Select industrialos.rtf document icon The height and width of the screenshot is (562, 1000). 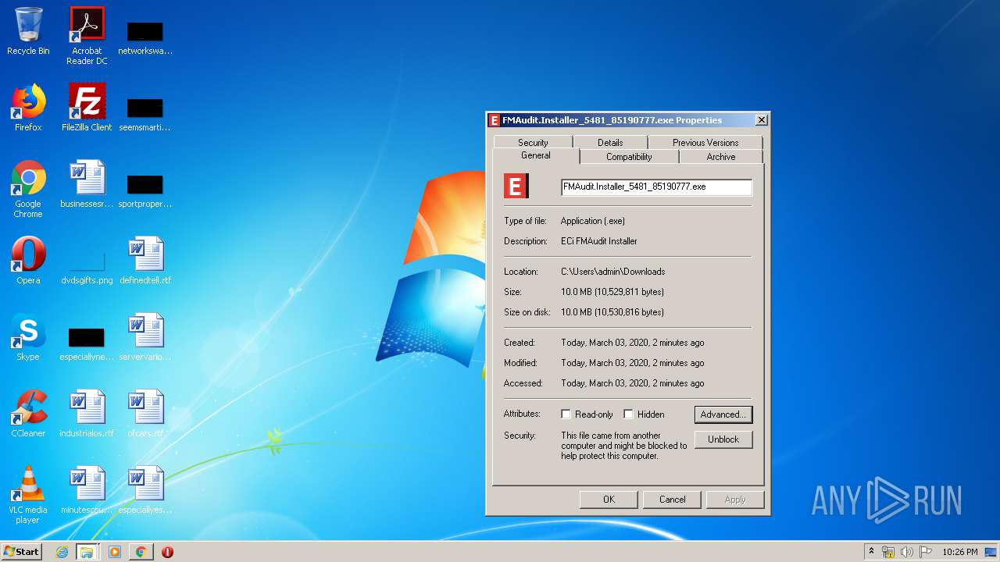click(x=87, y=414)
